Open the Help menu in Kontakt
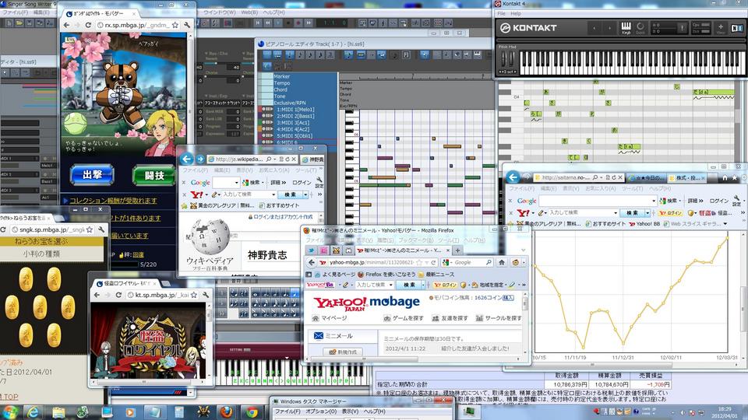This screenshot has width=748, height=420. click(x=516, y=13)
